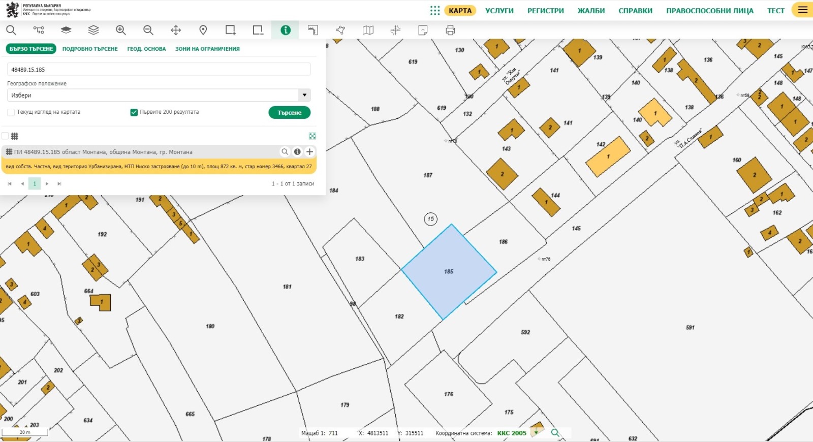Open ЗОНИ НА ОГРАНИЧЕНИЯ tab link

(207, 49)
